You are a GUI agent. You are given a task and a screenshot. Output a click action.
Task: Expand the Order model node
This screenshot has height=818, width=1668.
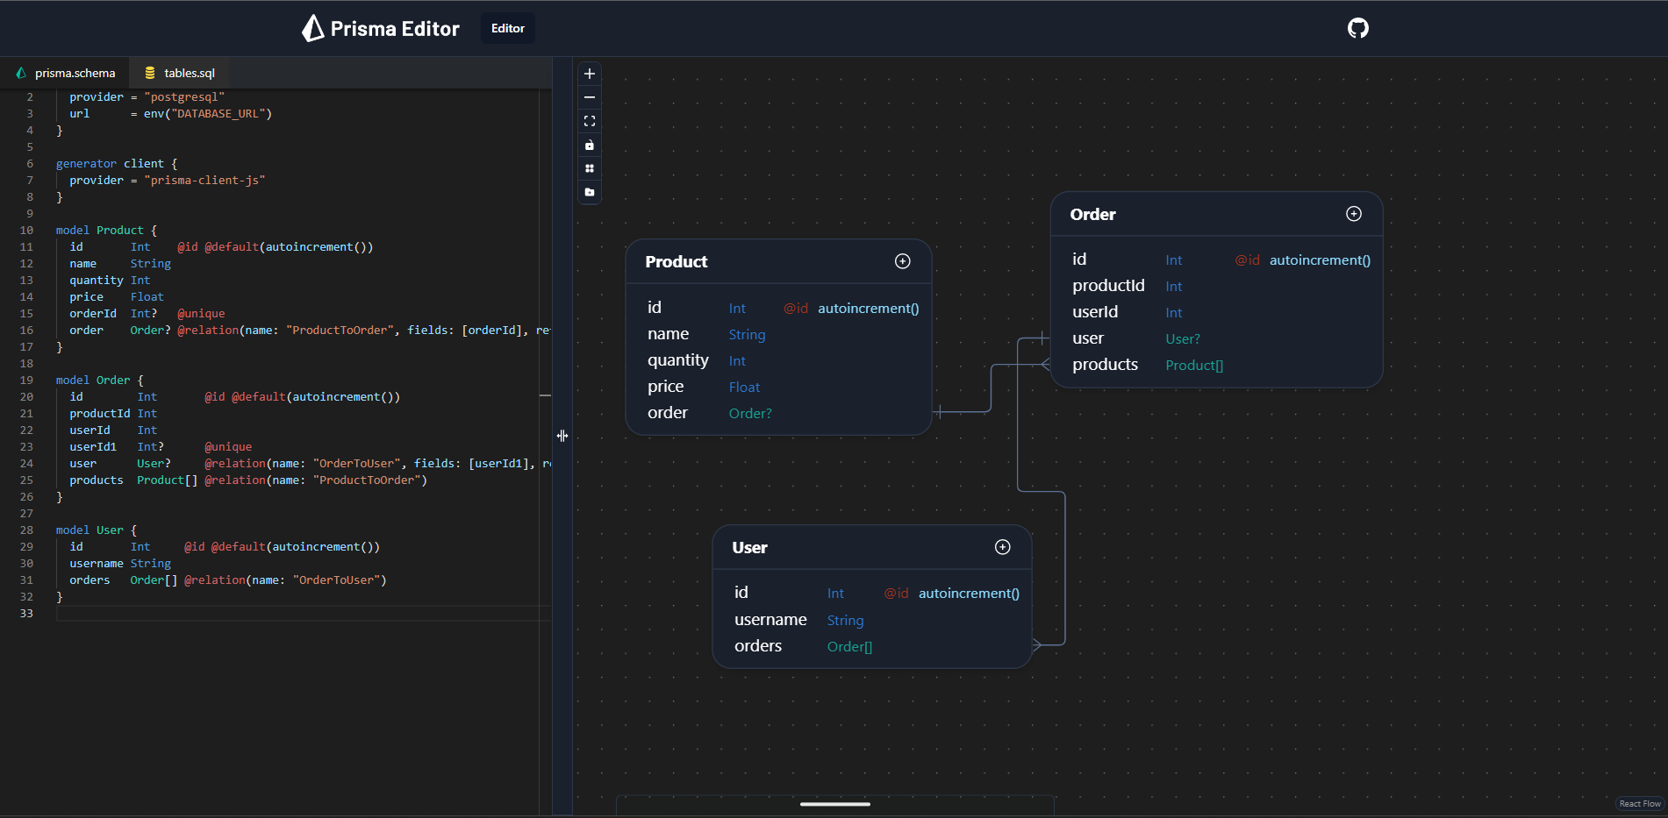[1354, 214]
